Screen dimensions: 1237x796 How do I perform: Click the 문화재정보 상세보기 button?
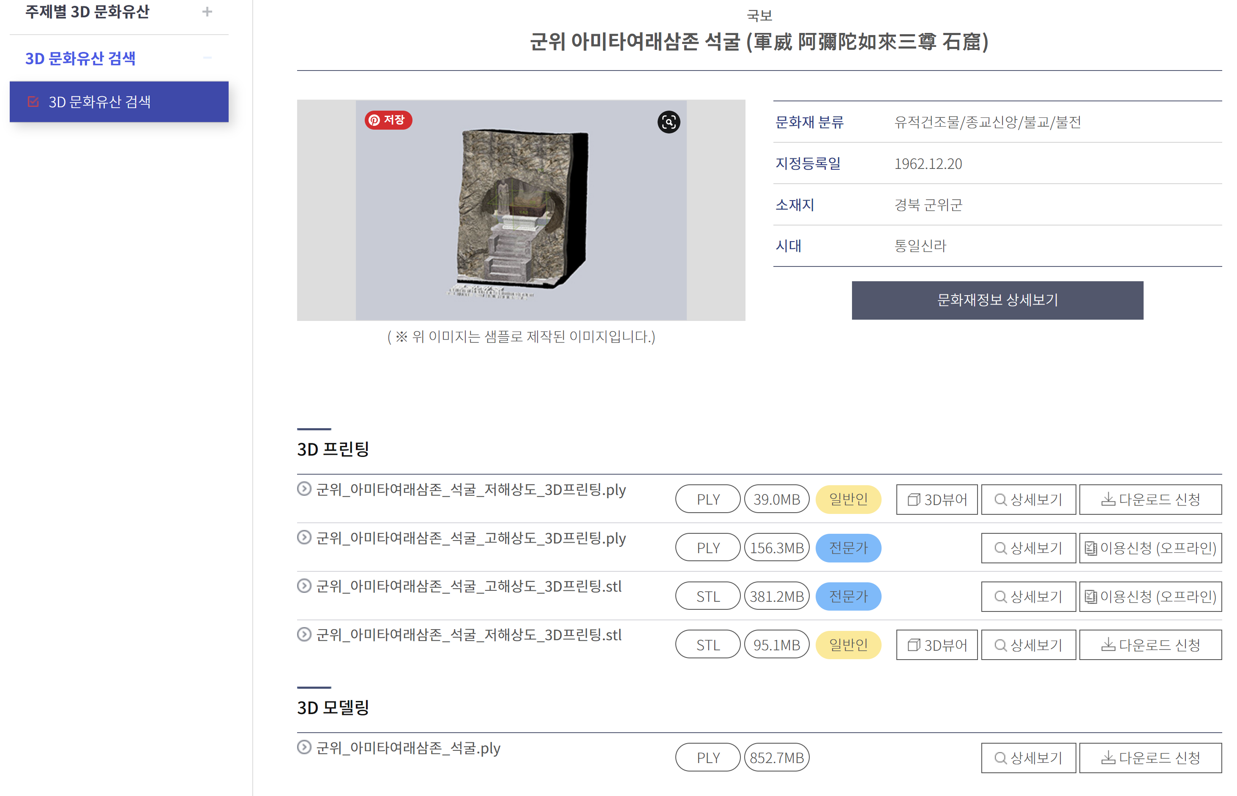[997, 300]
